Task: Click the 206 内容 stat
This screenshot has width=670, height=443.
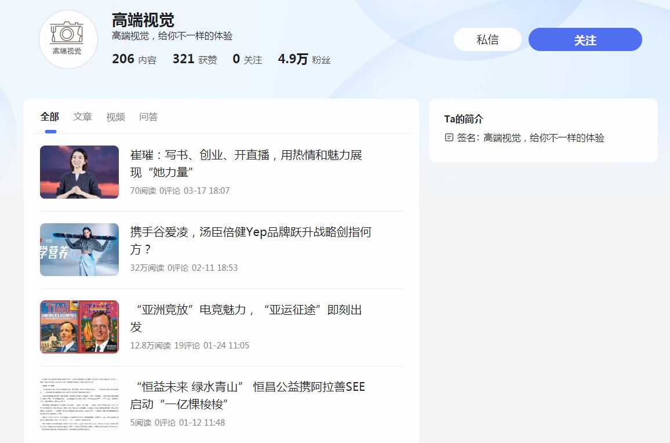Action: [134, 59]
